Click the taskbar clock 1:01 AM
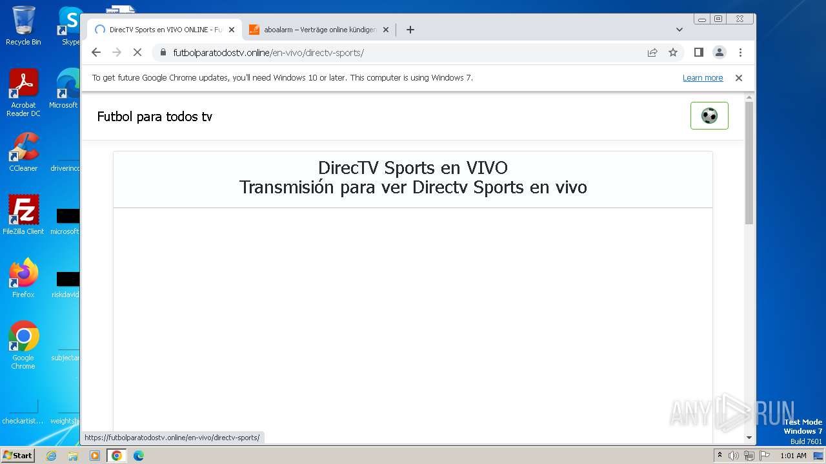This screenshot has width=826, height=464. [793, 456]
